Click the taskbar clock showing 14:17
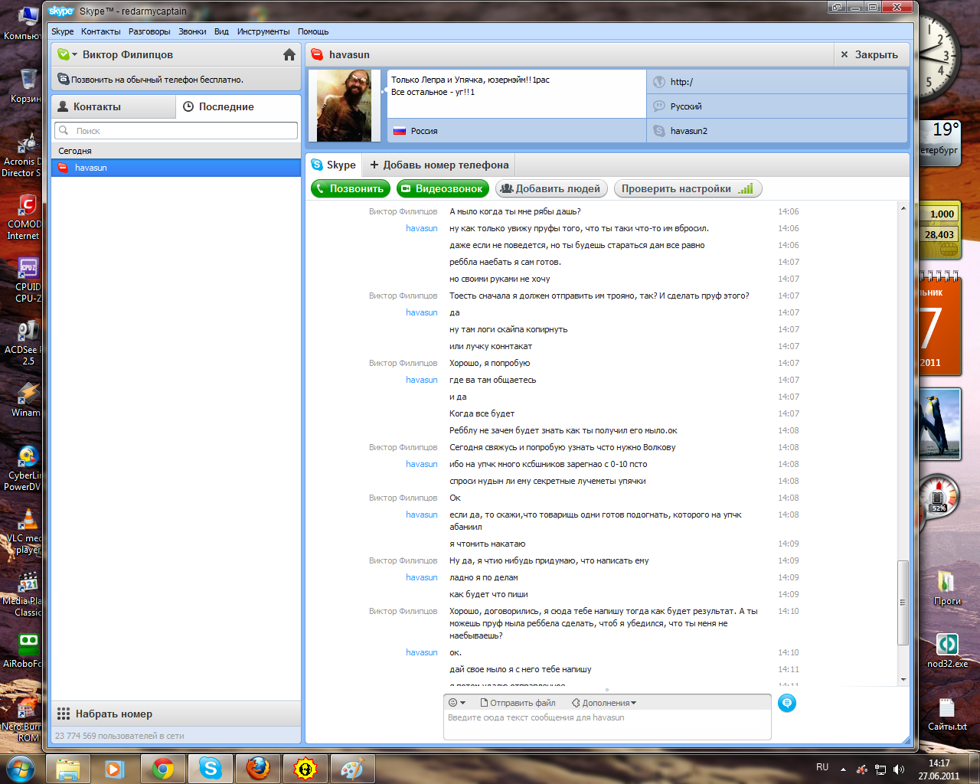This screenshot has width=980, height=784. click(x=939, y=769)
